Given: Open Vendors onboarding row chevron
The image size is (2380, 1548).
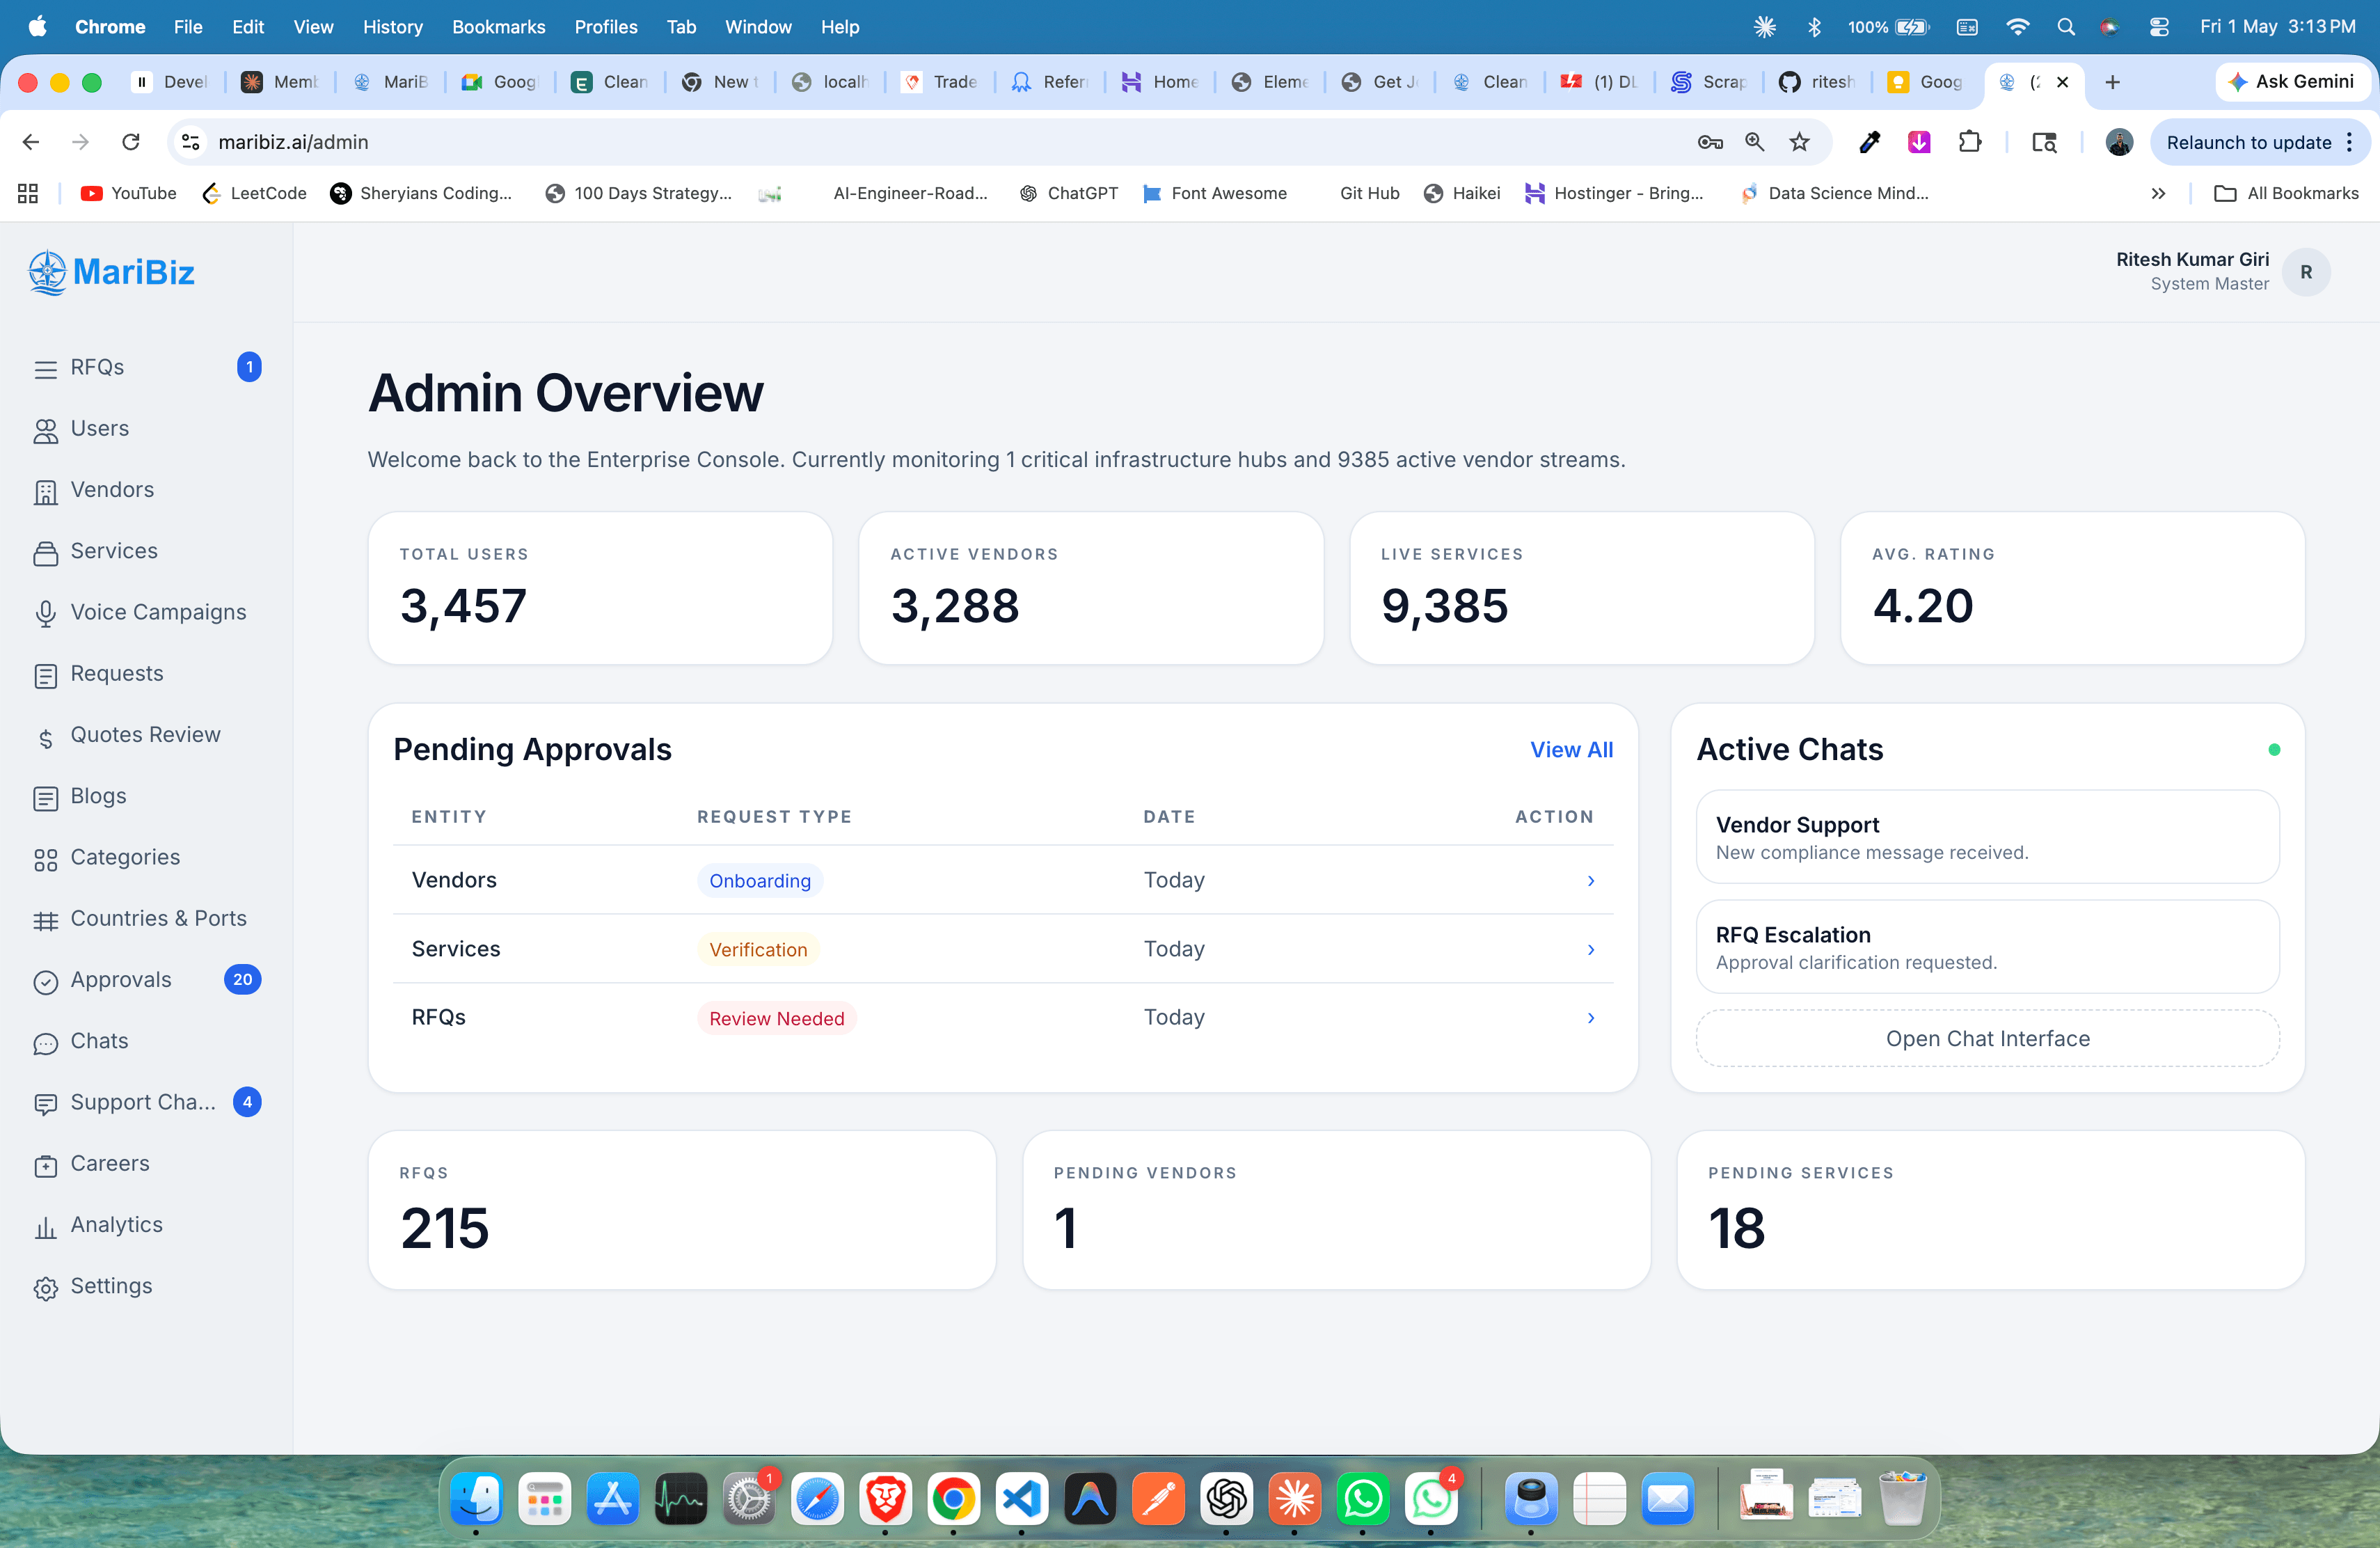Looking at the screenshot, I should pos(1590,881).
